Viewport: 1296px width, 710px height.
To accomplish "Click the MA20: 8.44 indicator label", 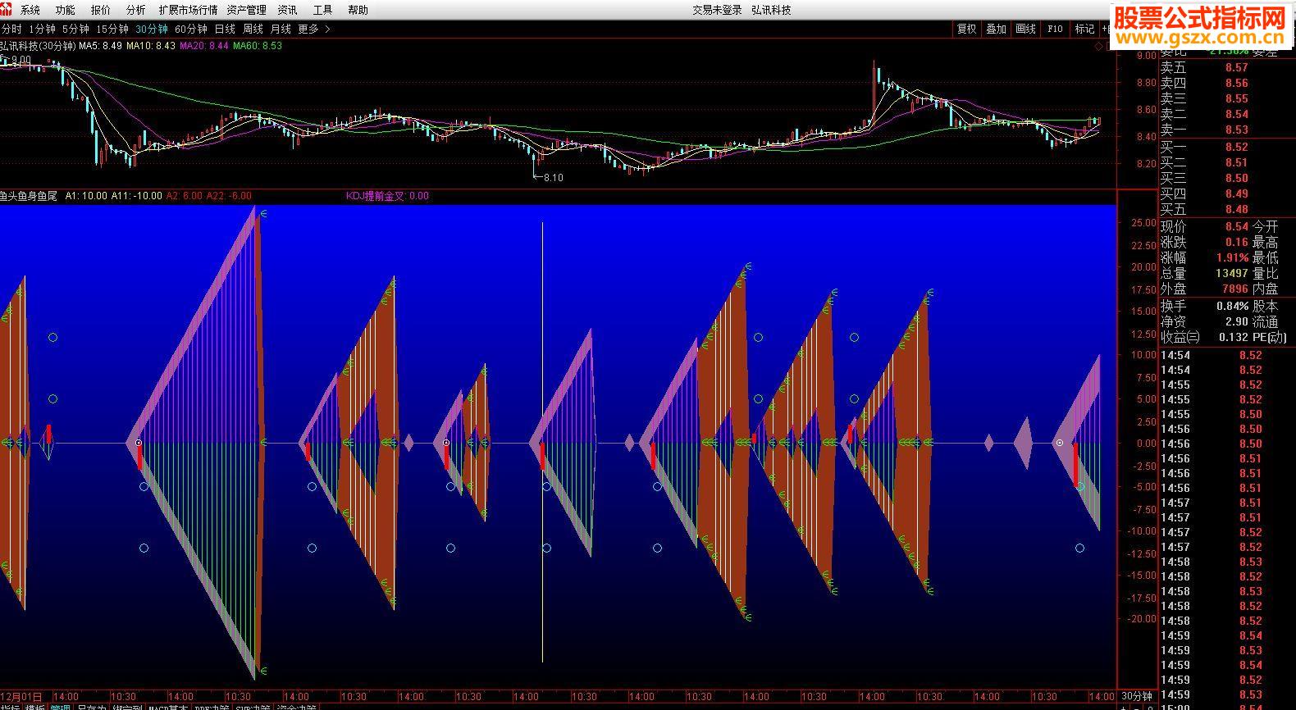I will point(204,46).
